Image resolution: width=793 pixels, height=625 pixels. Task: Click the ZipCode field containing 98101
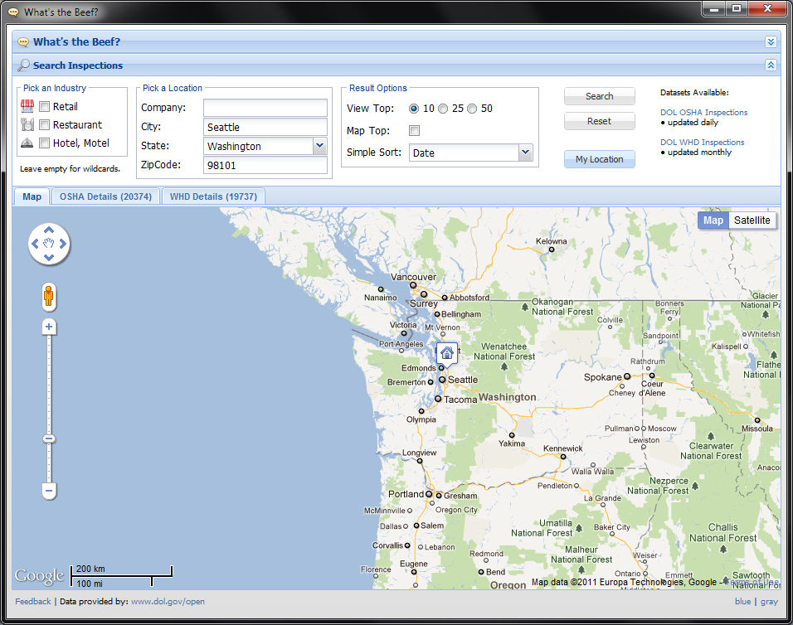[265, 165]
